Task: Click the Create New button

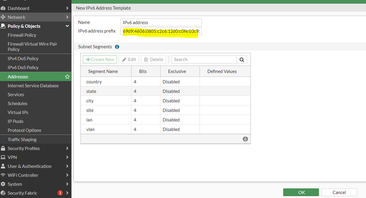Action: tap(100, 60)
